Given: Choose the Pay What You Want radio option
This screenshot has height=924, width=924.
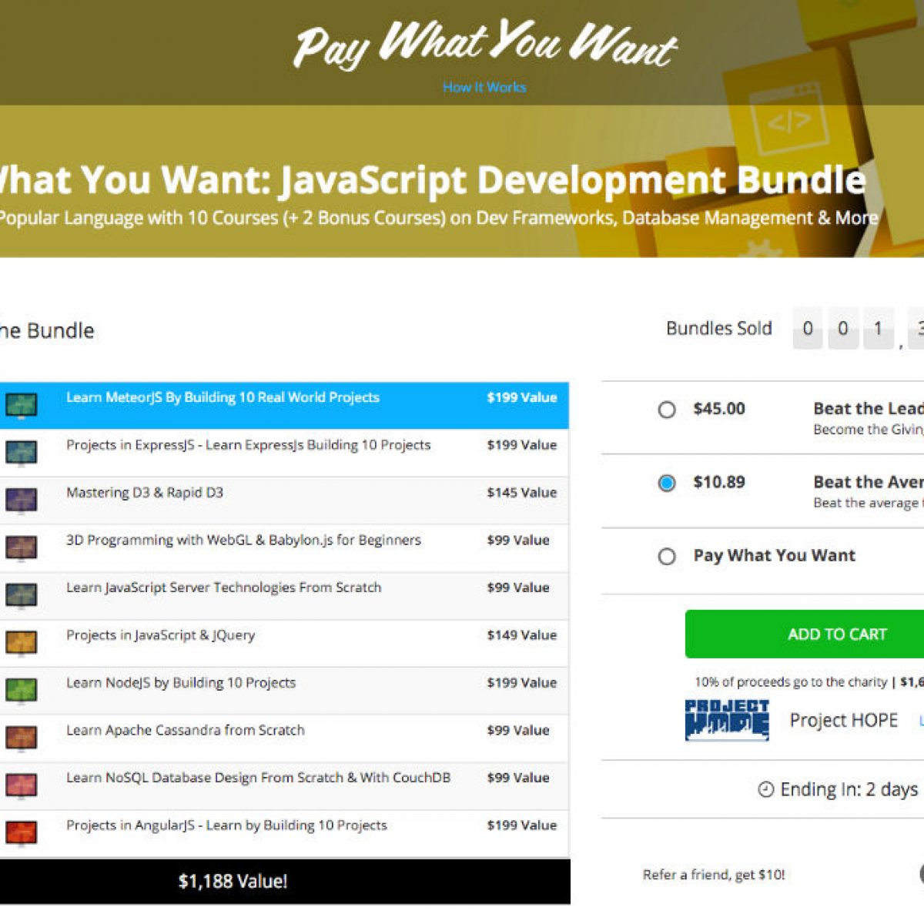Looking at the screenshot, I should (x=667, y=557).
